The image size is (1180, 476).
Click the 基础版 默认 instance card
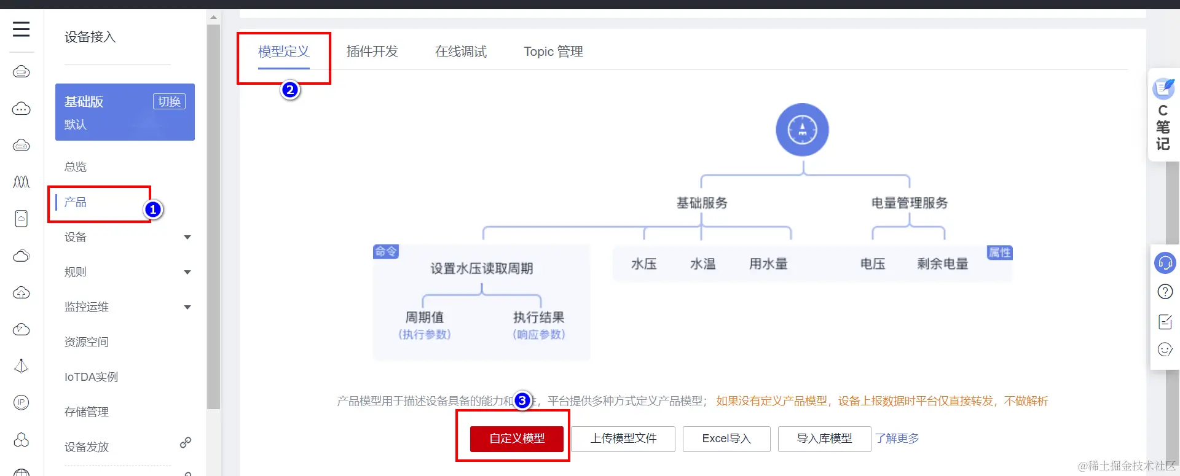coord(125,112)
